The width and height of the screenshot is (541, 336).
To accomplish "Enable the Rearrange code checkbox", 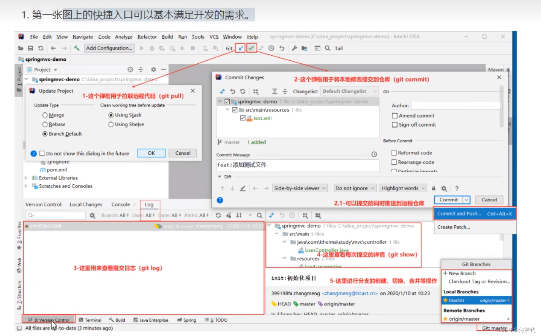I will pos(394,162).
